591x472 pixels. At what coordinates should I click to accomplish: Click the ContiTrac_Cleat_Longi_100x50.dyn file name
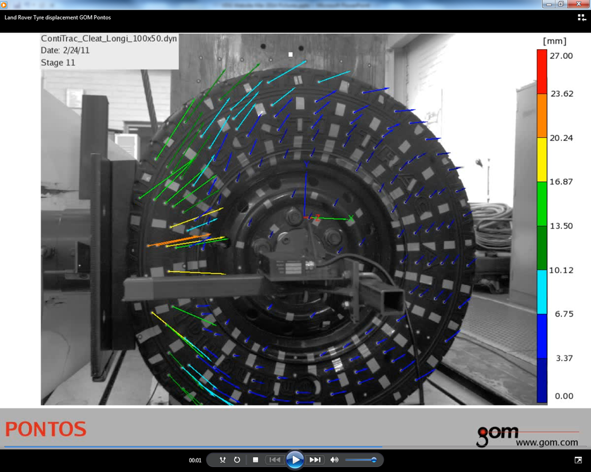pos(109,38)
